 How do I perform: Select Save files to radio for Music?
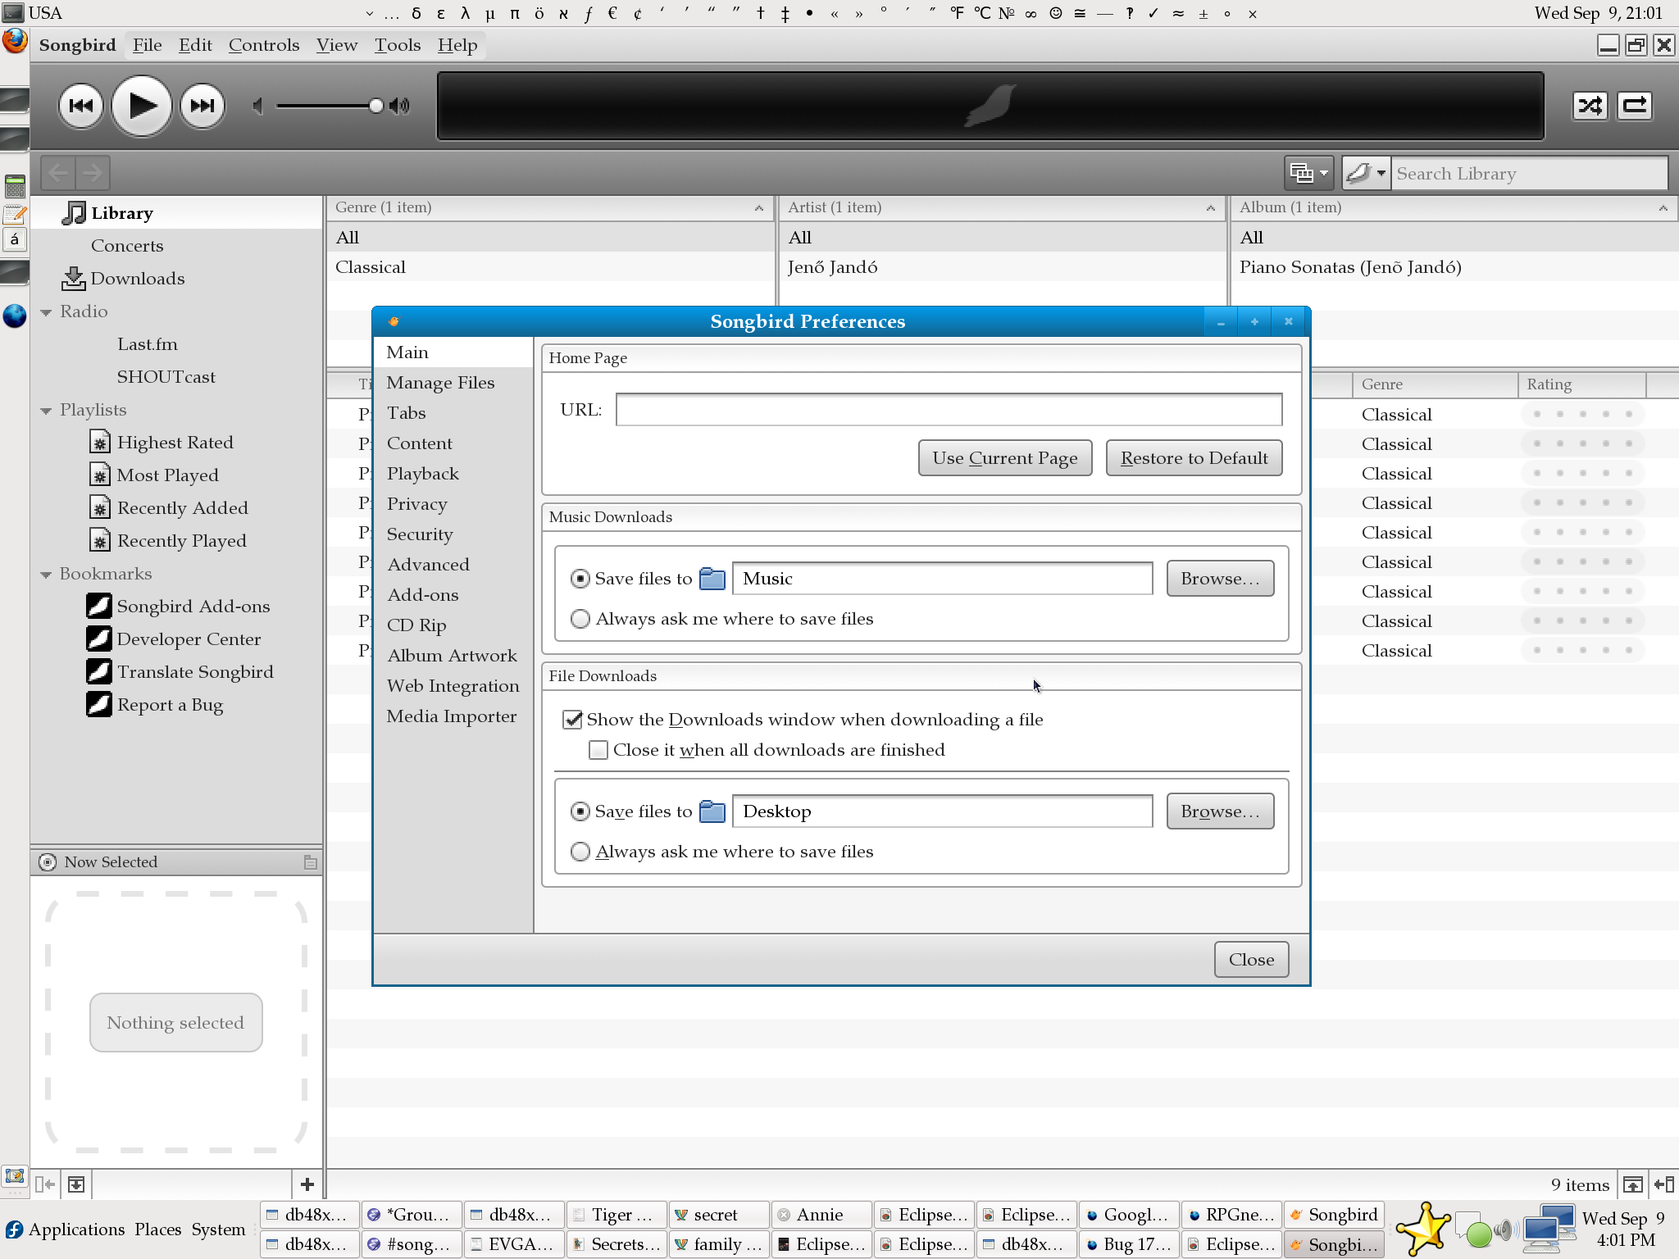click(x=580, y=579)
